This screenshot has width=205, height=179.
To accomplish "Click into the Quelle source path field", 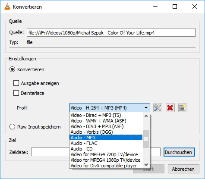I will click(x=111, y=32).
